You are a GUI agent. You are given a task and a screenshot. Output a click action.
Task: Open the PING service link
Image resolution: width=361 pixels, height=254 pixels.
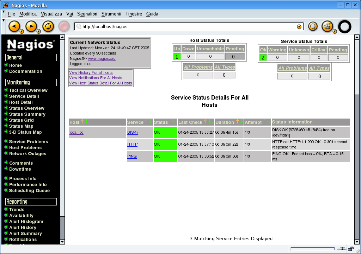point(132,157)
